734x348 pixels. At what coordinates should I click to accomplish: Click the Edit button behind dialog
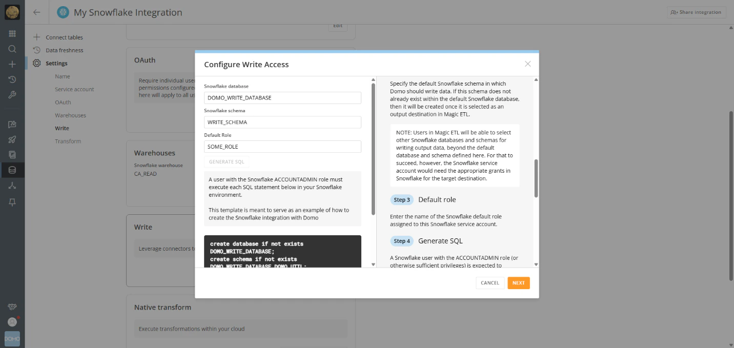click(x=338, y=27)
